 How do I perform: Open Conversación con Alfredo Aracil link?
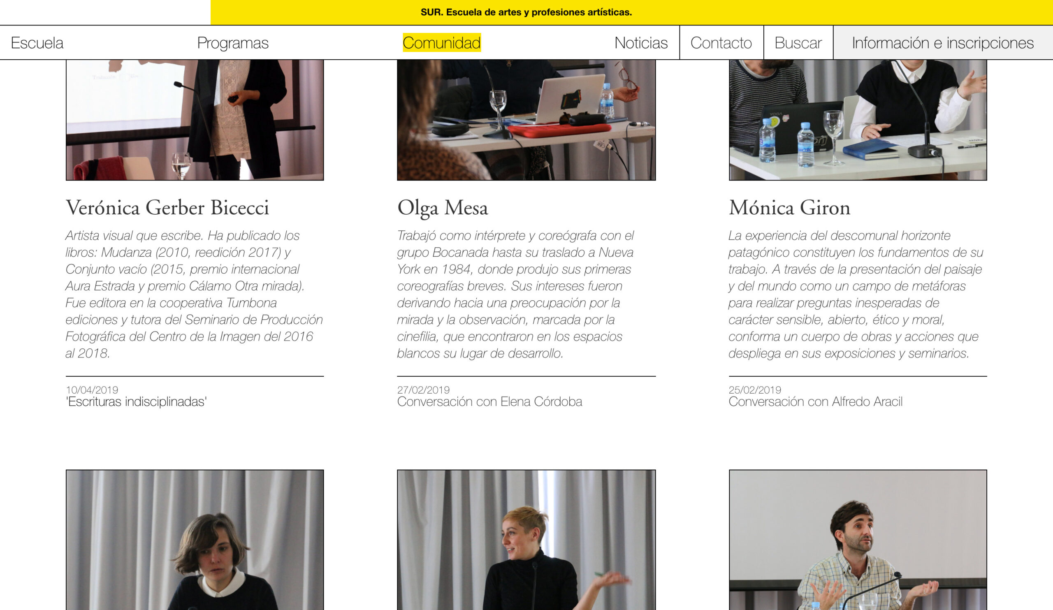[x=815, y=401]
